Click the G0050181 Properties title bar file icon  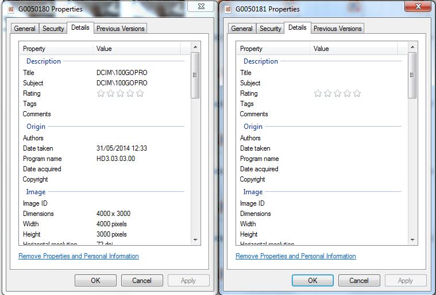[227, 9]
